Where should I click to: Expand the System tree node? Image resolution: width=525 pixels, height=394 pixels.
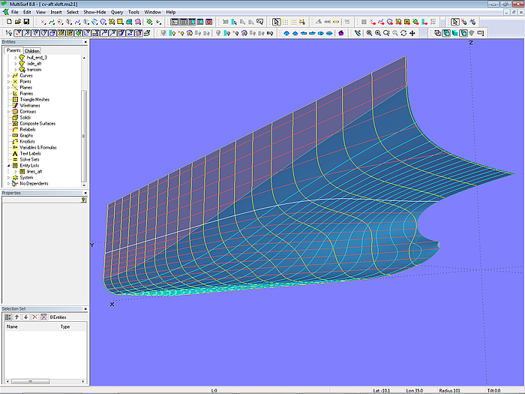click(9, 177)
